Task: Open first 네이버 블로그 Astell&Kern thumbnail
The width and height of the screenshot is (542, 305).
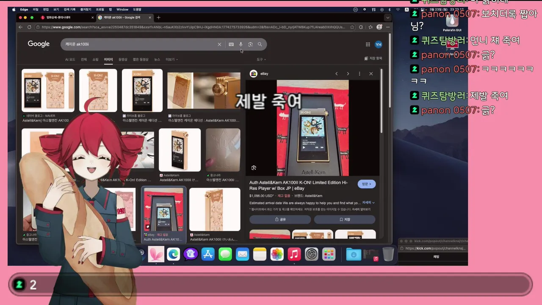Action: point(48,91)
